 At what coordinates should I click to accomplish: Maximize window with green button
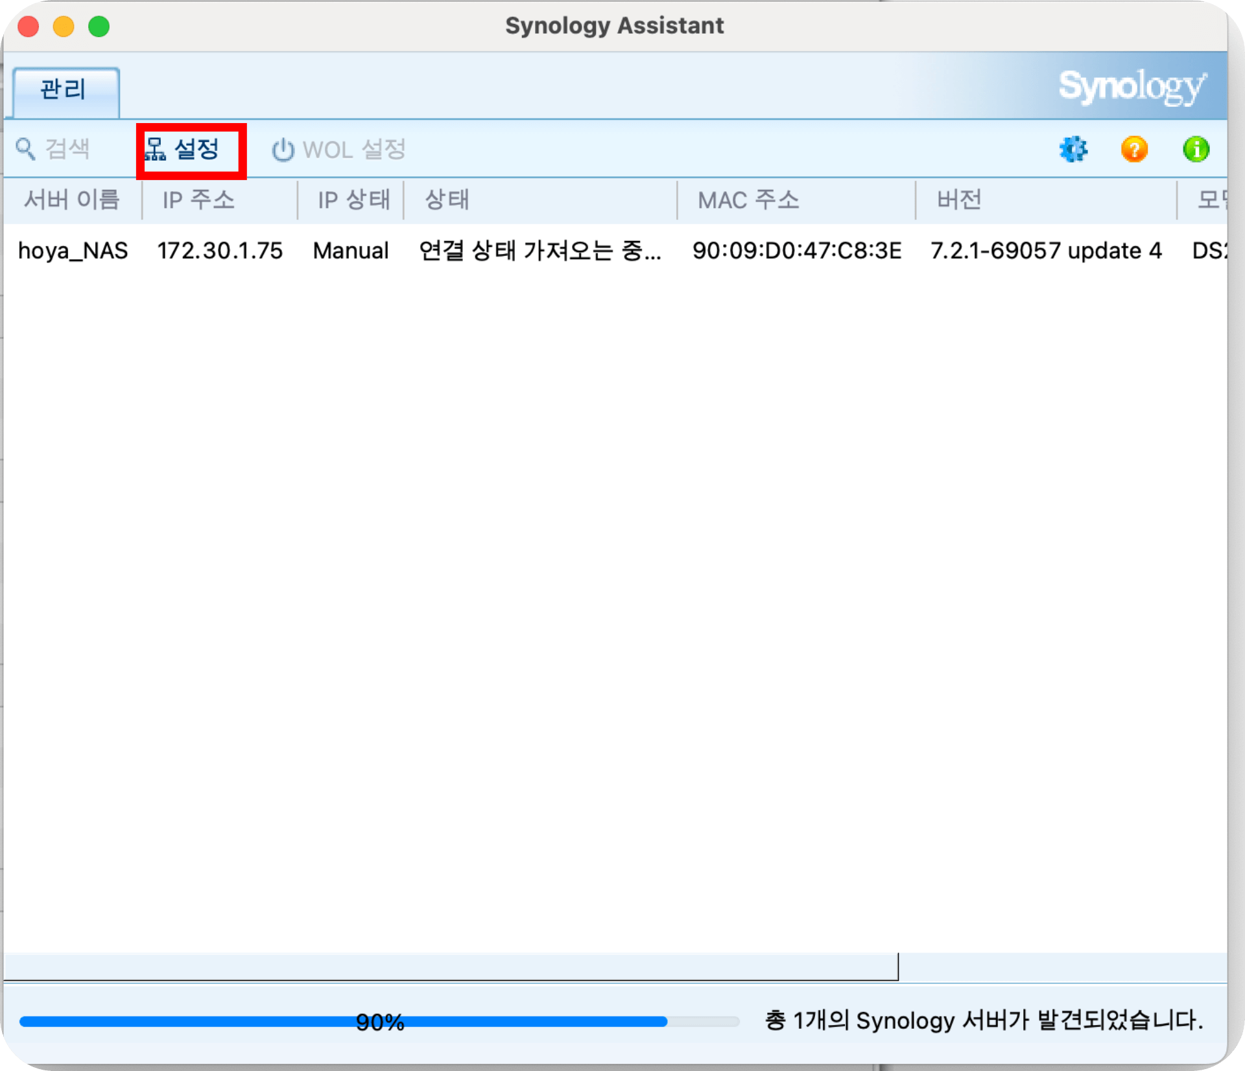[99, 27]
